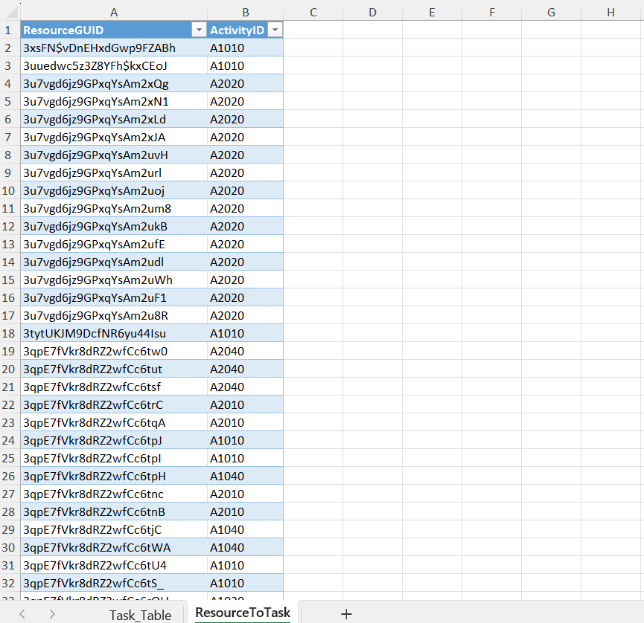
Task: Click the ActivityID filter funnel icon
Action: tap(275, 29)
